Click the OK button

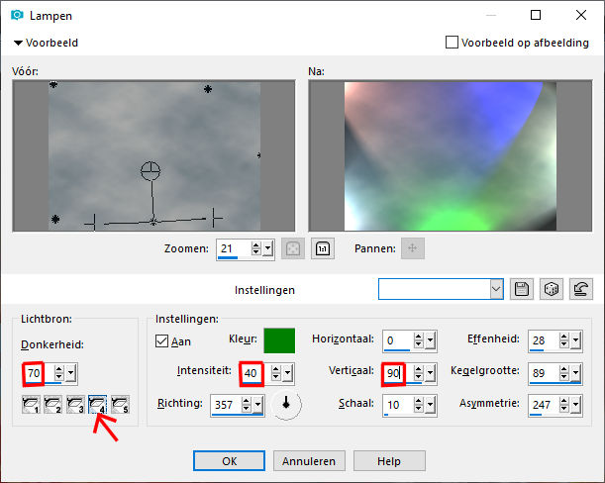tap(229, 461)
